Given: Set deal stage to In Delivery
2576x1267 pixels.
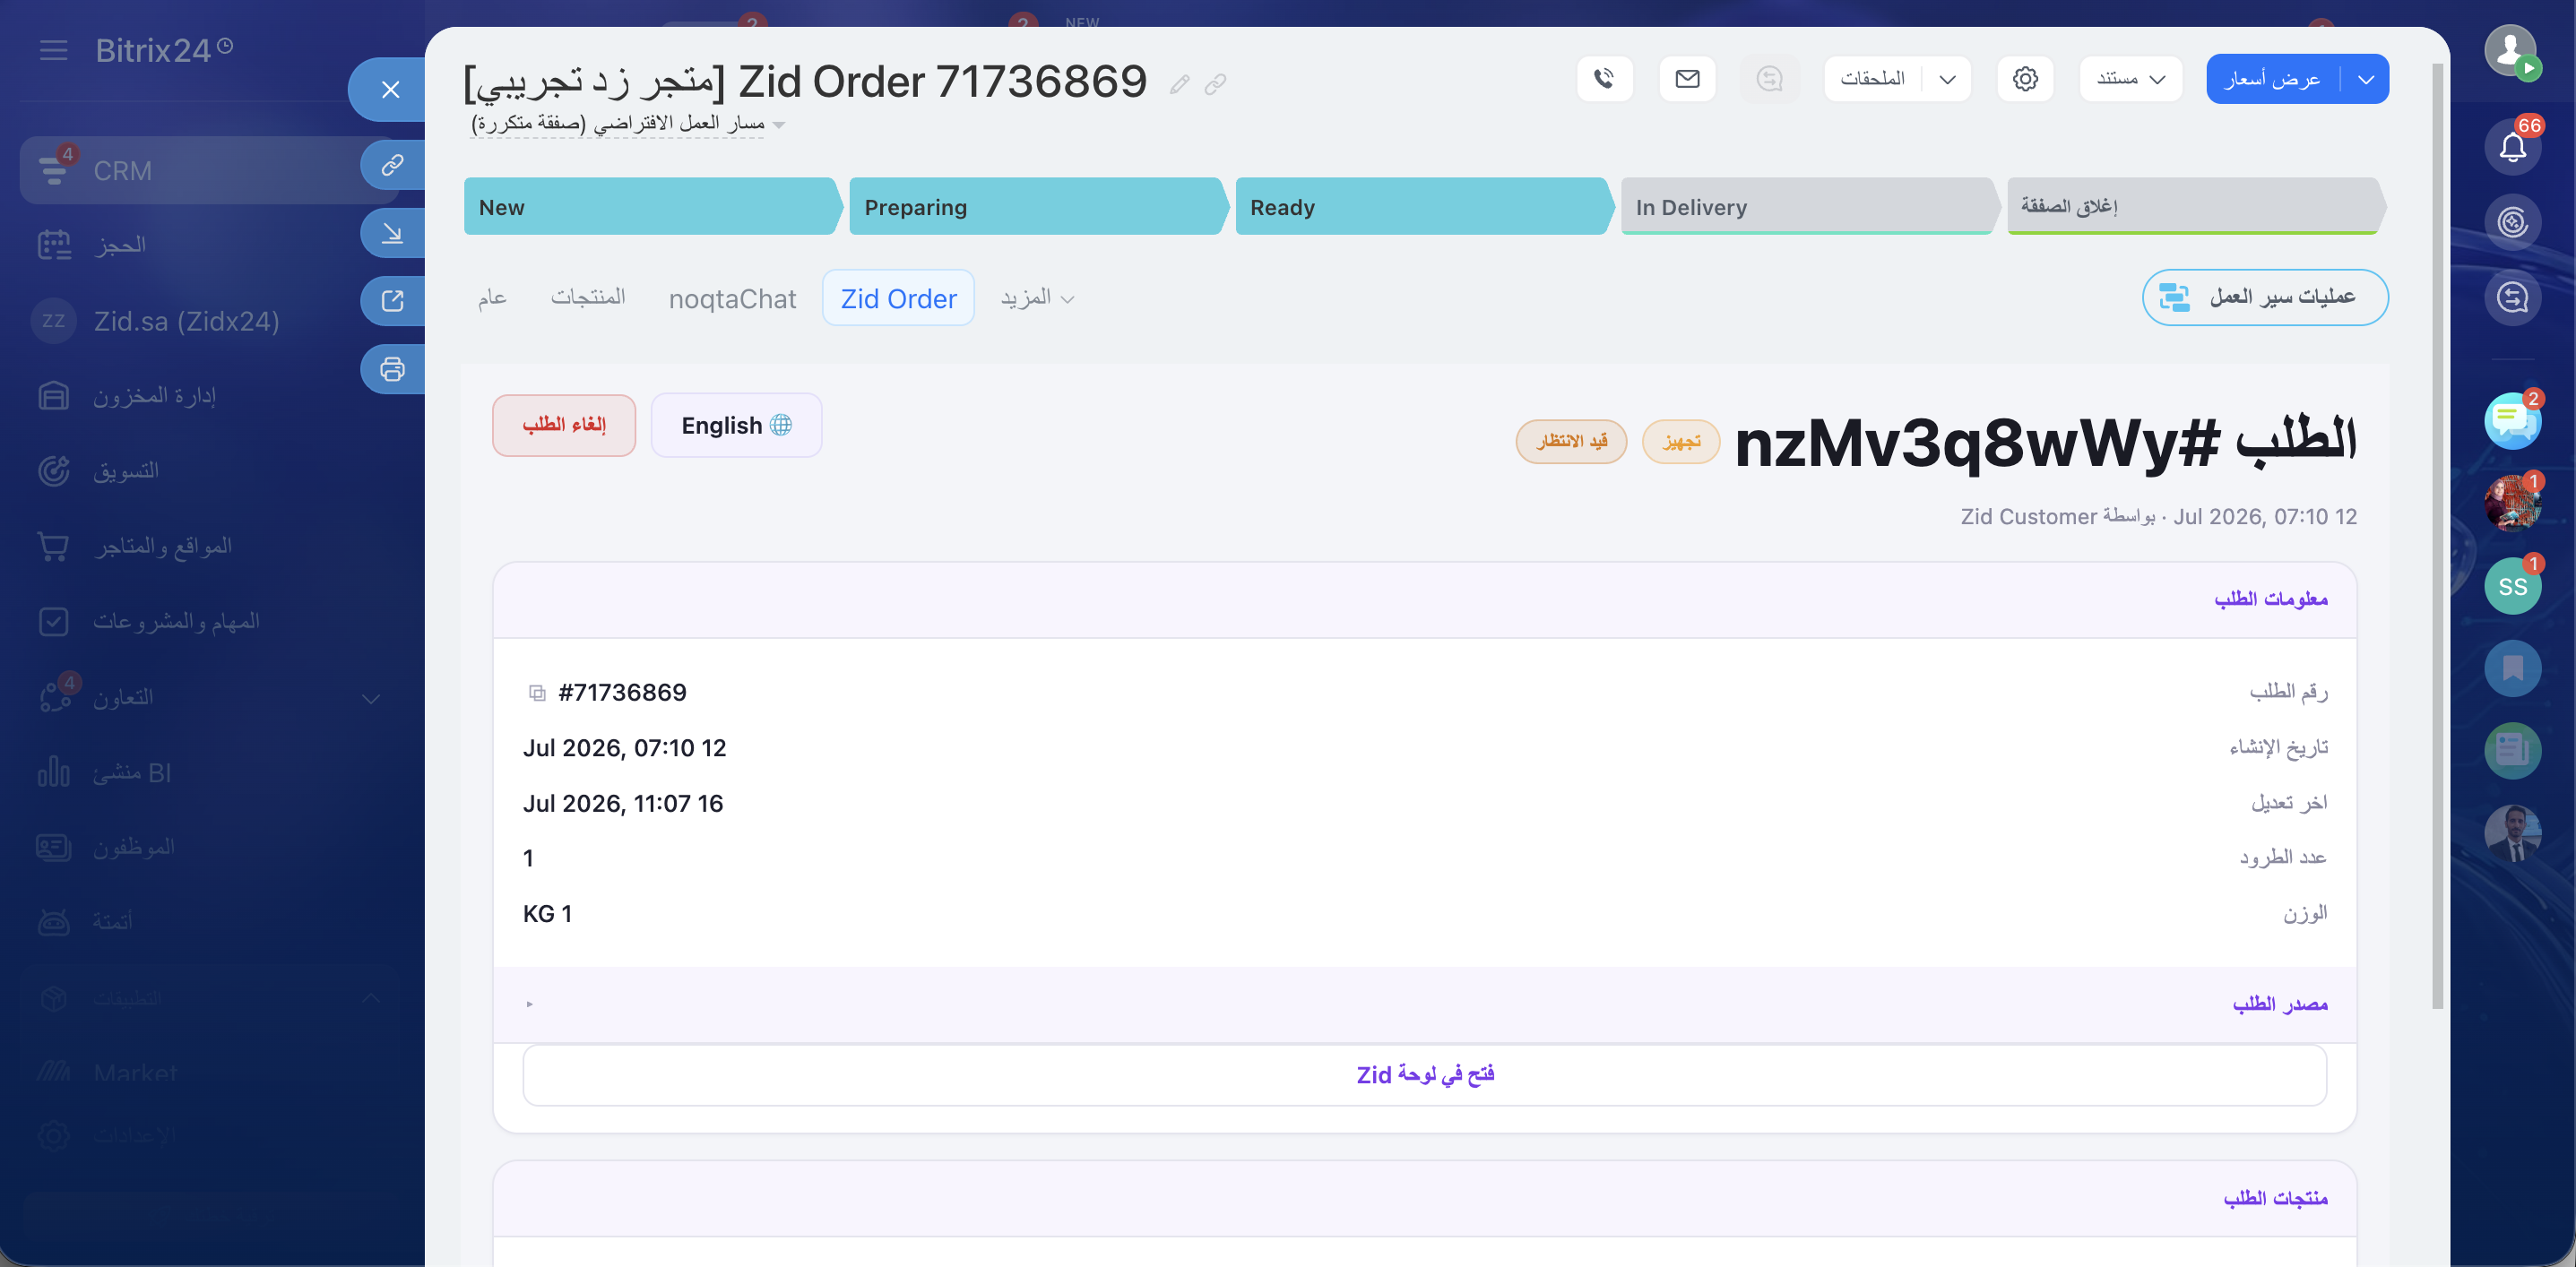Looking at the screenshot, I should pyautogui.click(x=1810, y=207).
